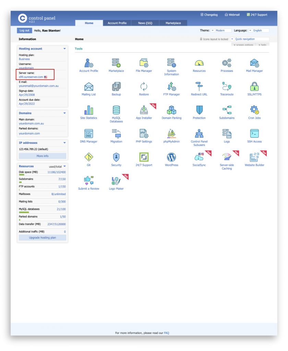Viewport: 288px width, 351px height.
Task: Click the Log out button
Action: pos(24,31)
